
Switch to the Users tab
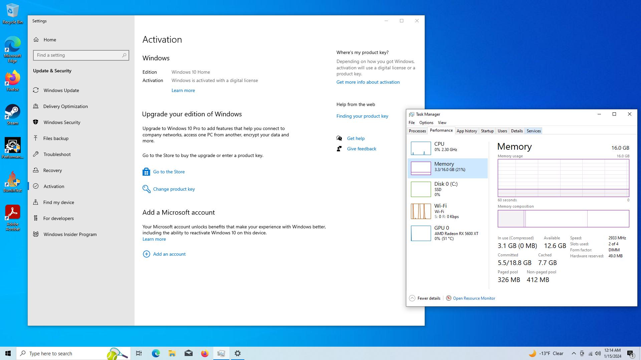click(502, 131)
